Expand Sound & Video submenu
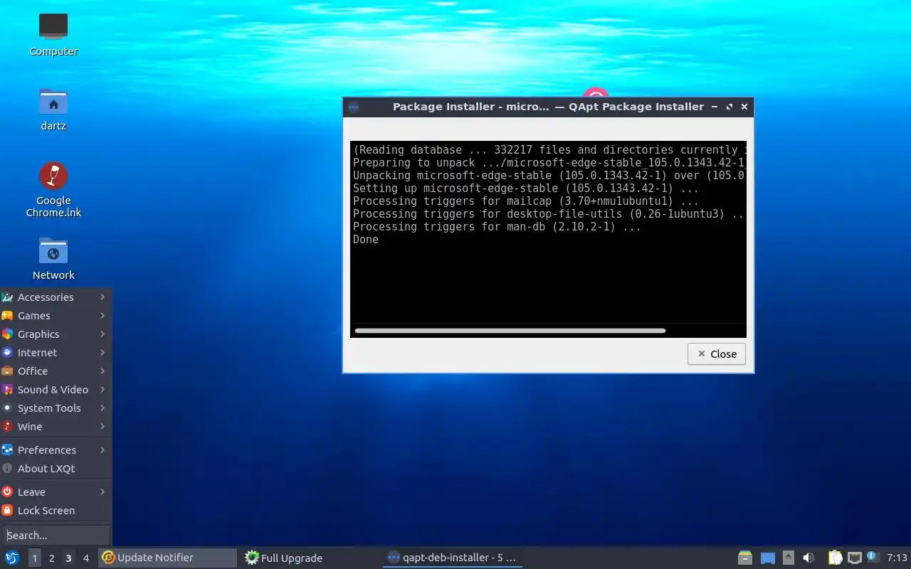The width and height of the screenshot is (911, 569). 56,390
